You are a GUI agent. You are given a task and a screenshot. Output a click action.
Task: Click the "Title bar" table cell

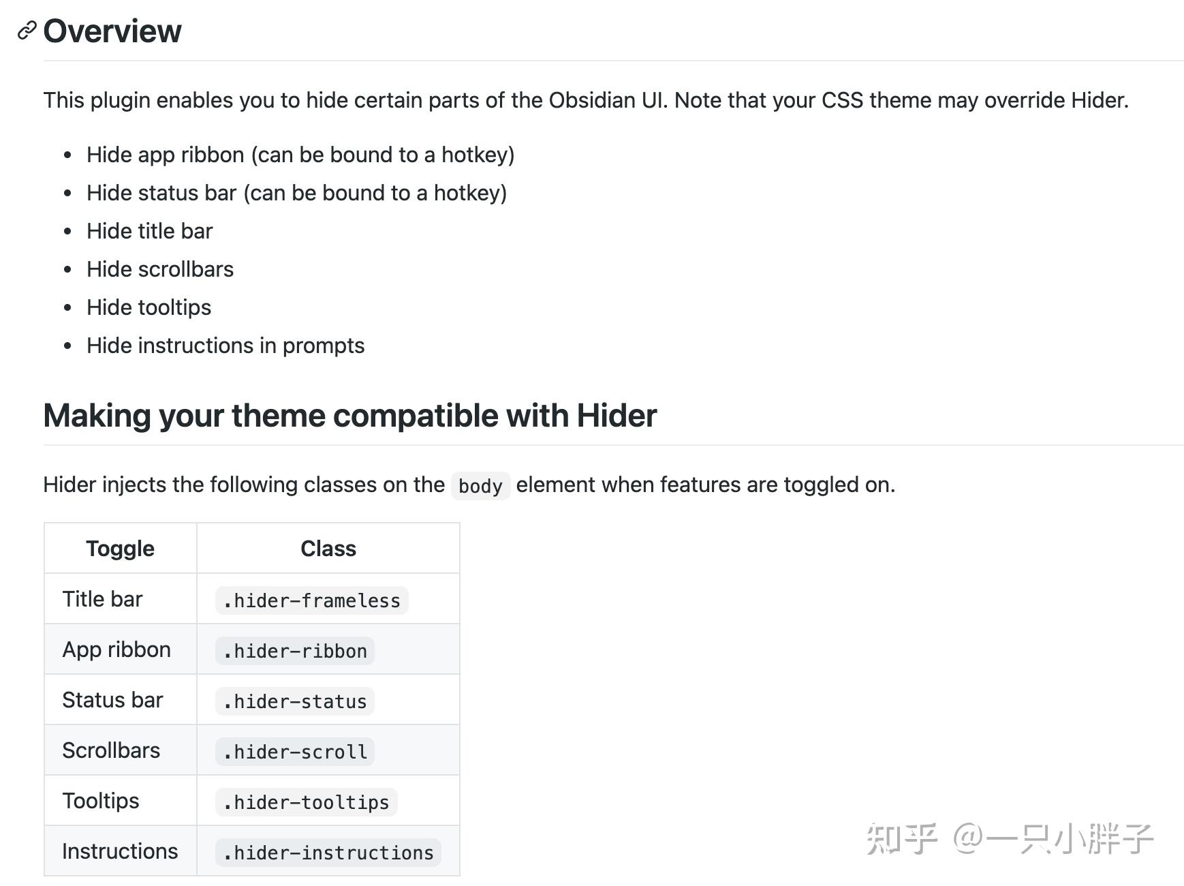(102, 599)
